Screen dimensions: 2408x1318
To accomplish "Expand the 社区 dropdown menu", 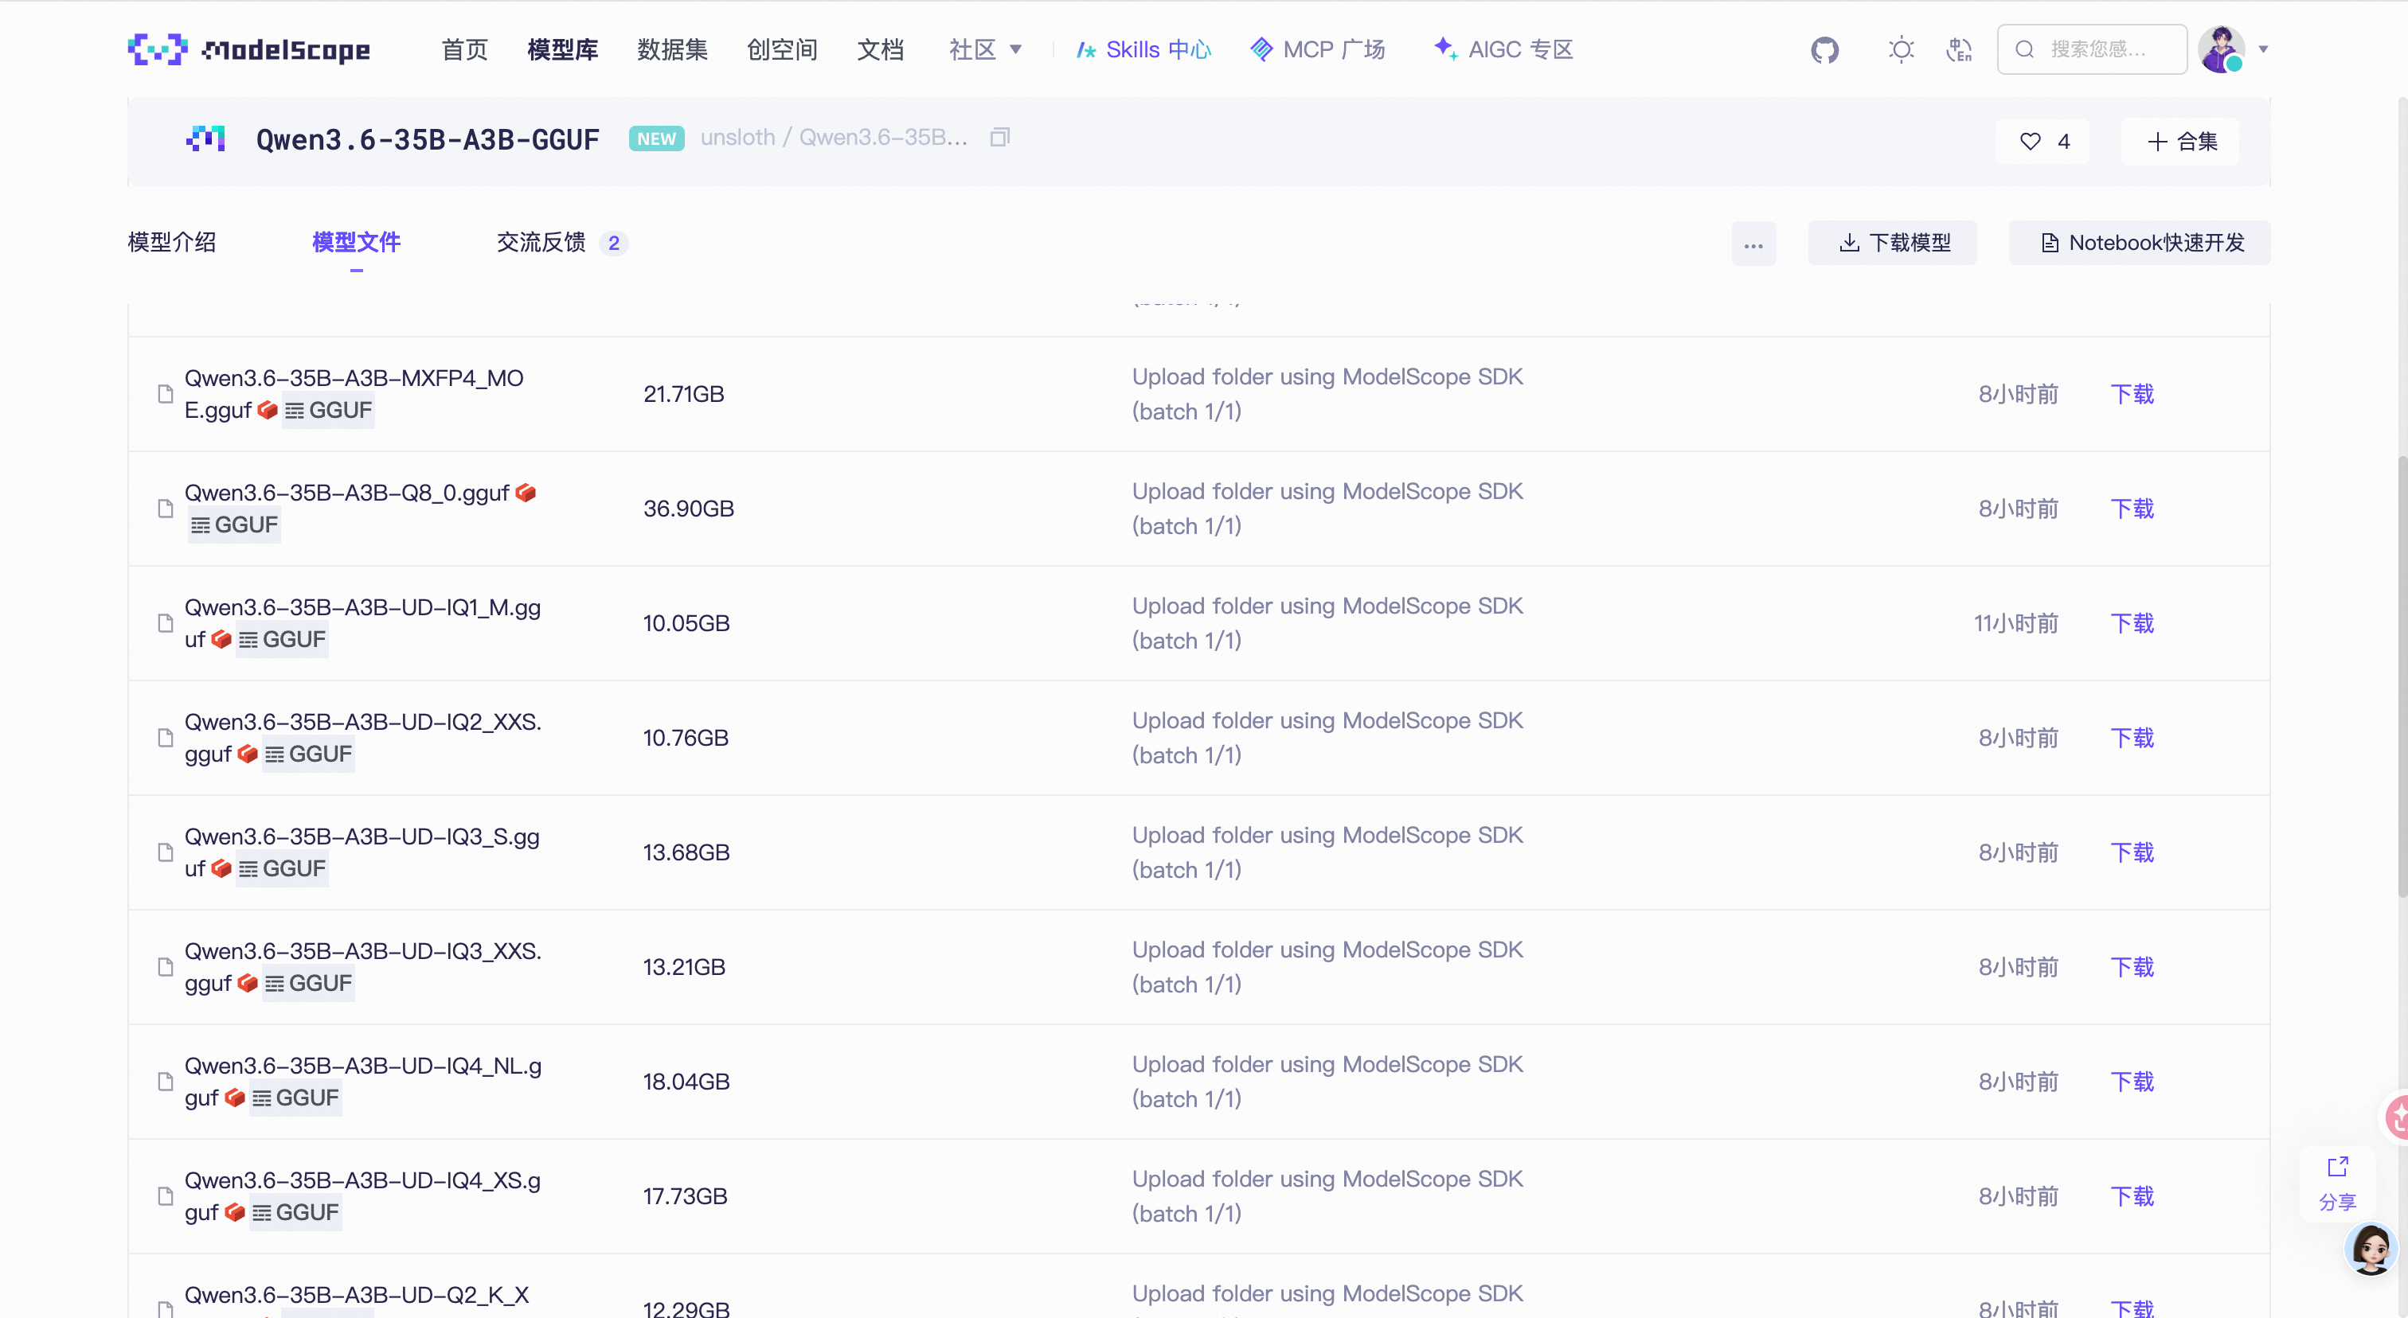I will [985, 49].
